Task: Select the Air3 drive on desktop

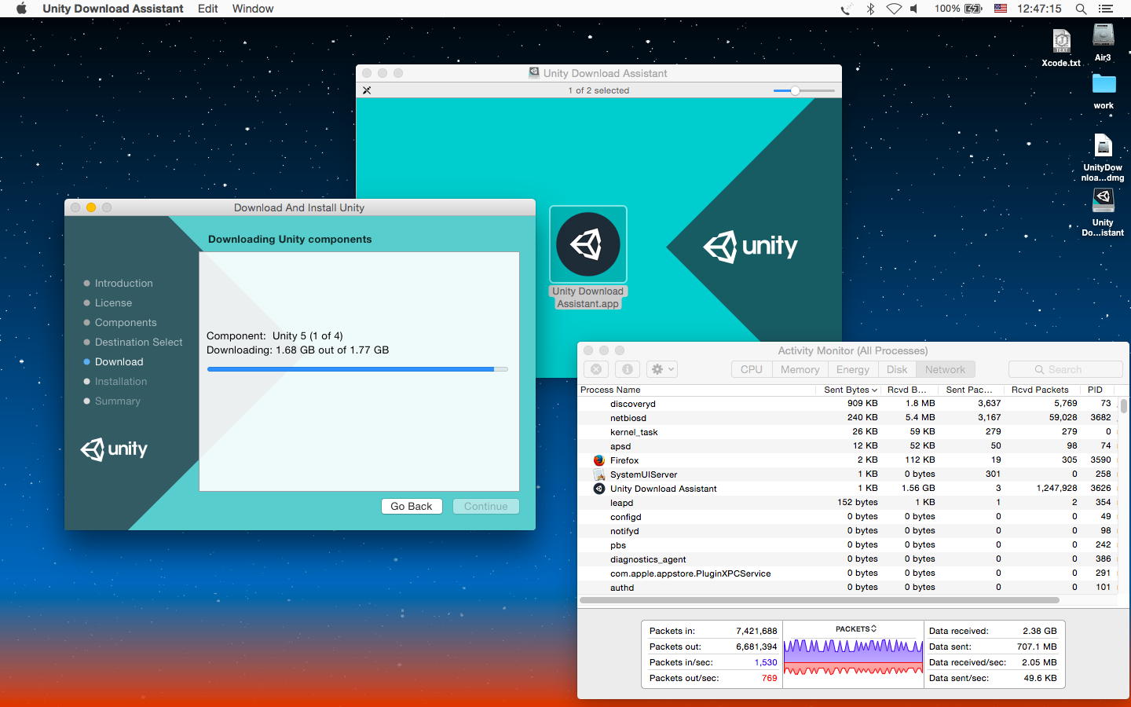Action: click(x=1103, y=42)
